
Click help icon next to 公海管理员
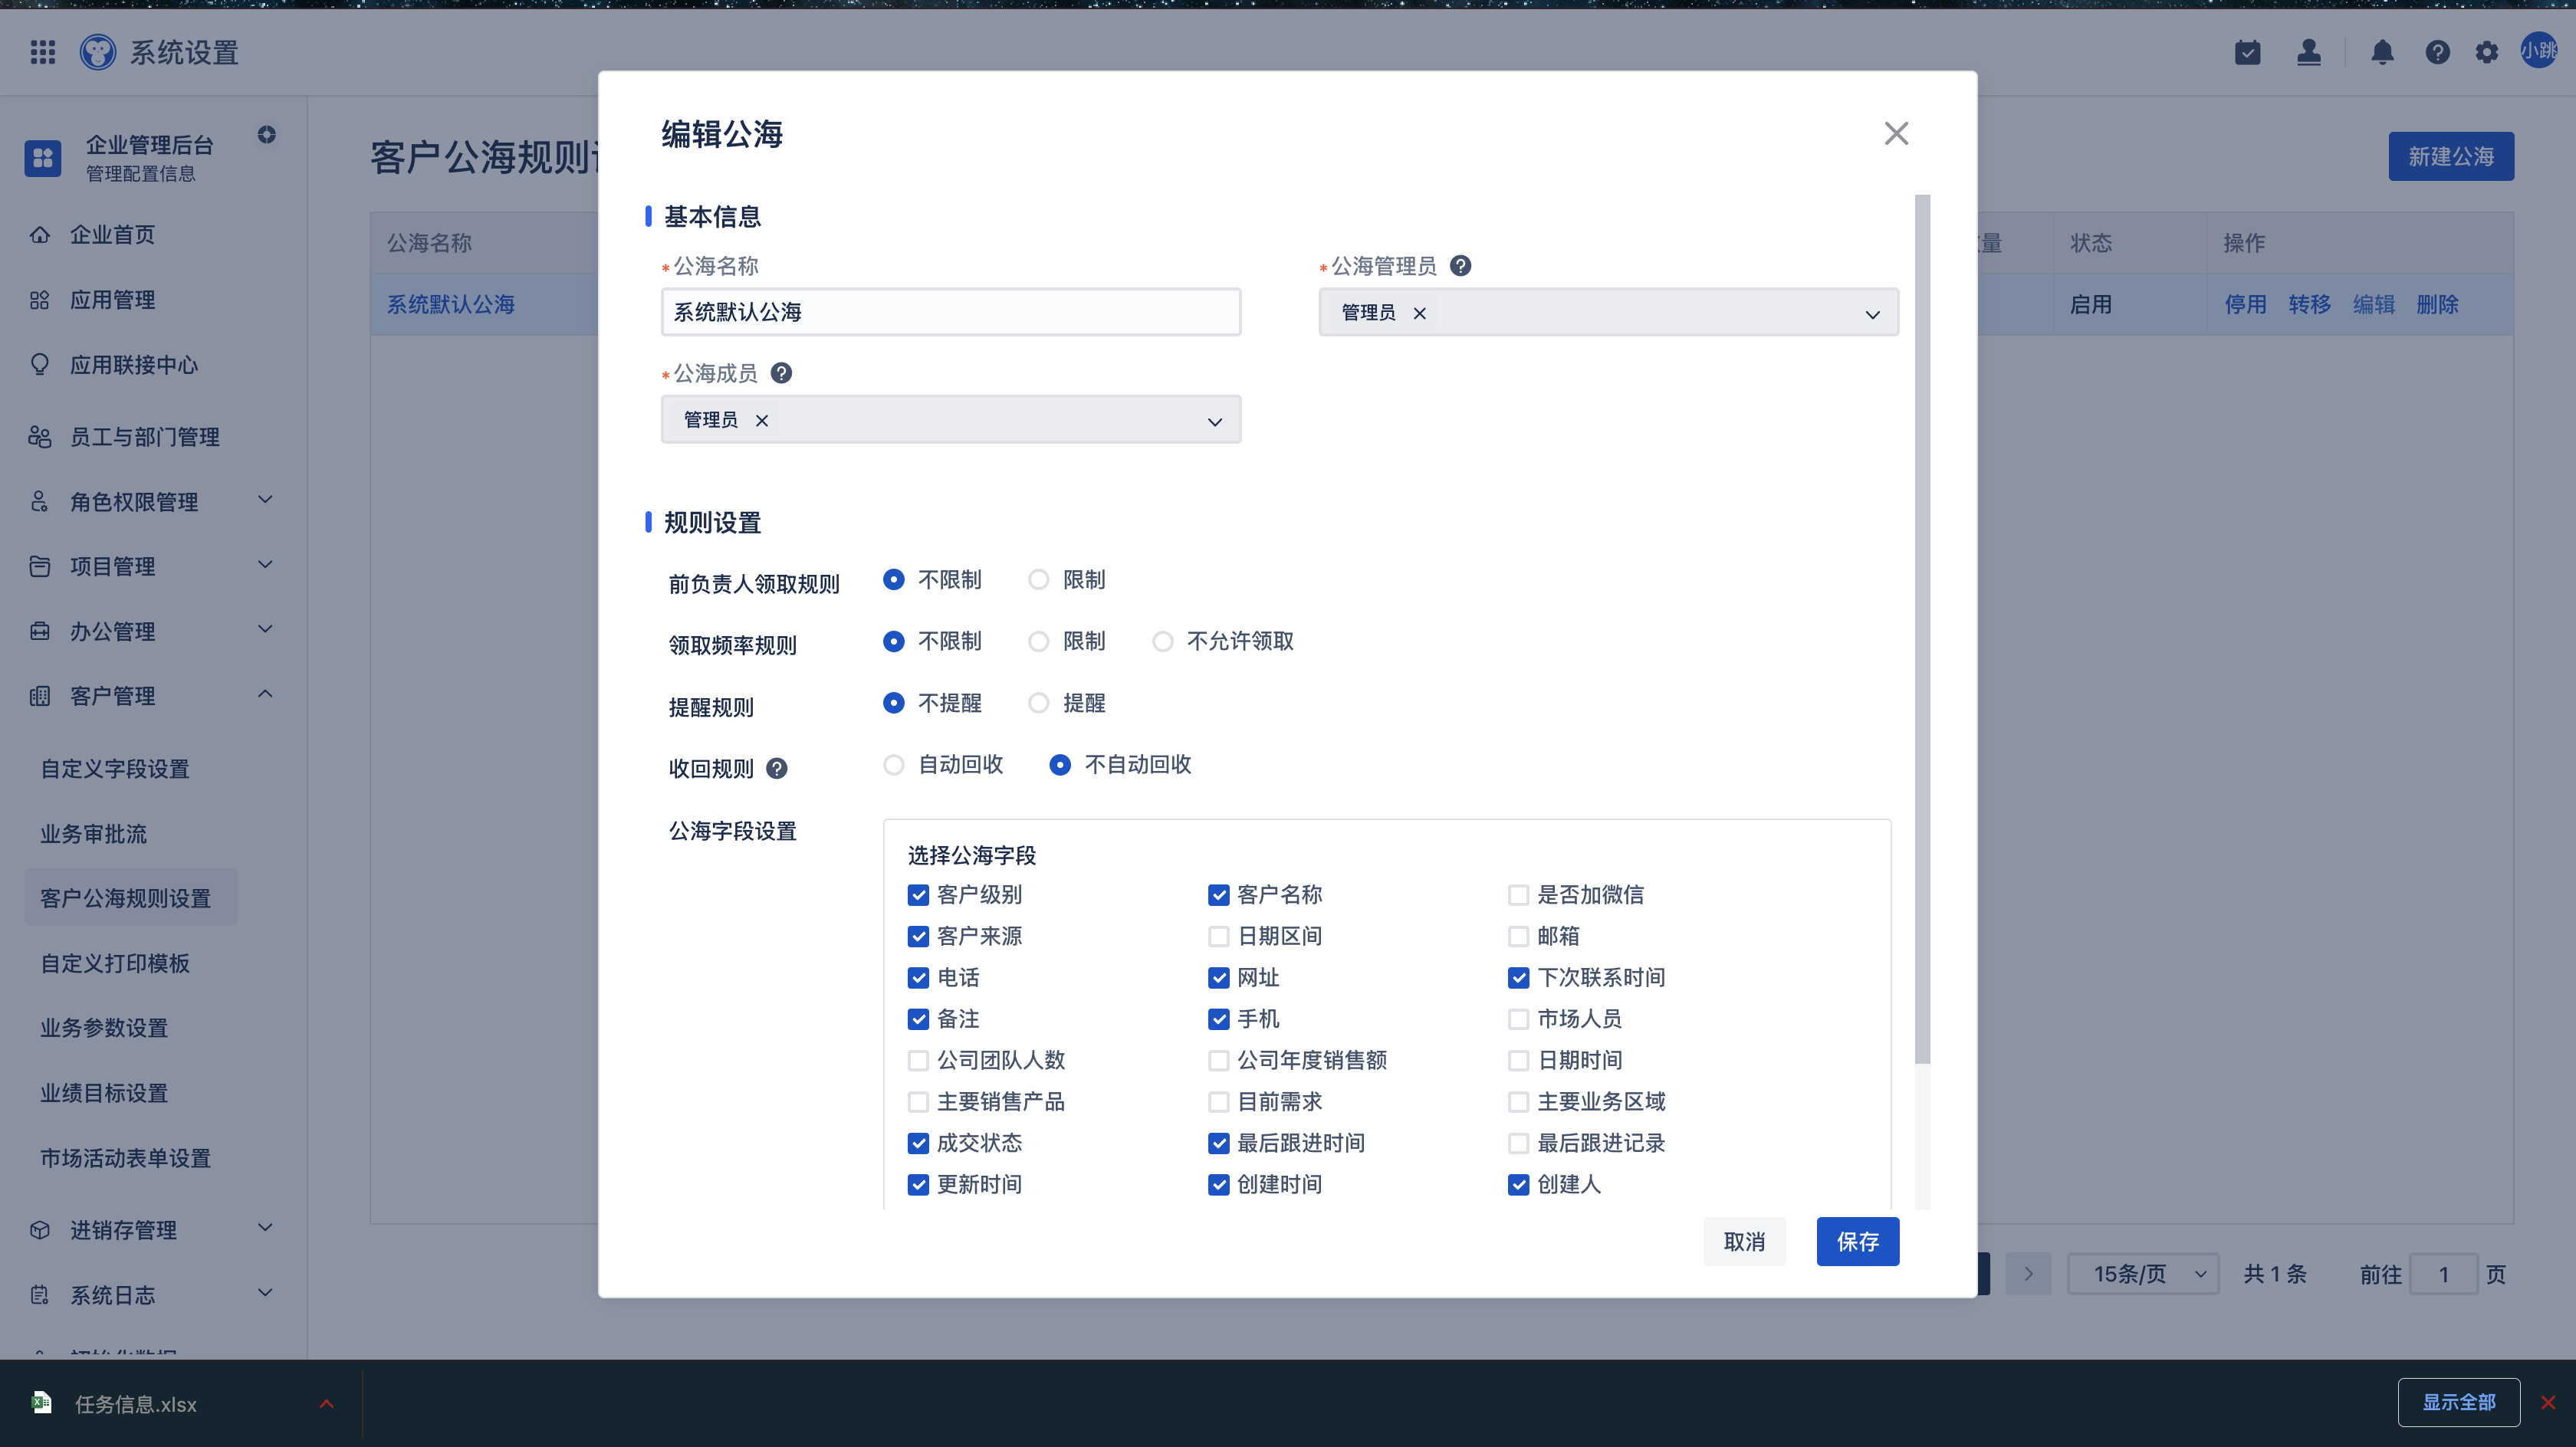coord(1460,266)
